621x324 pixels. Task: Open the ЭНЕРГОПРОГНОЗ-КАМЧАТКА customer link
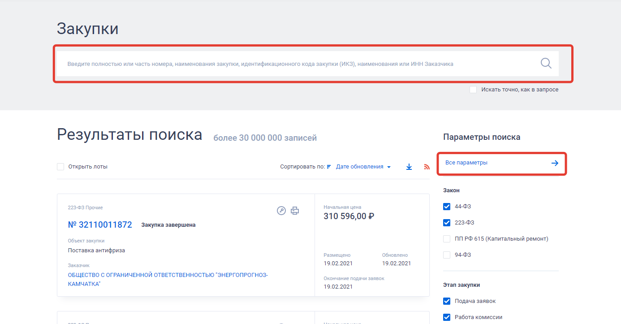(x=168, y=275)
